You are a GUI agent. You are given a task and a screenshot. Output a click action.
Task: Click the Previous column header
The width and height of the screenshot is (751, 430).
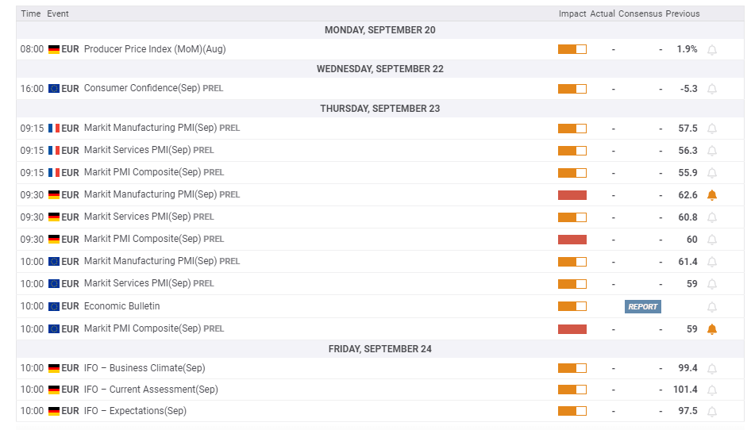[683, 13]
